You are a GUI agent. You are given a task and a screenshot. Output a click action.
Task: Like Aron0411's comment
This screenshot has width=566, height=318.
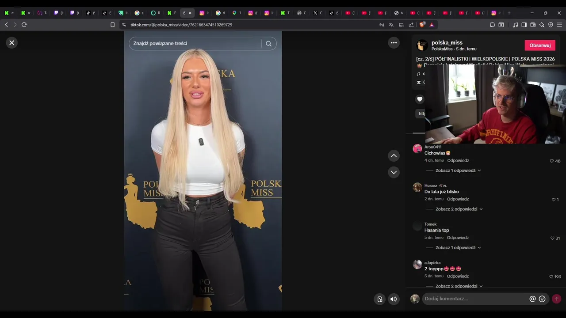552,161
